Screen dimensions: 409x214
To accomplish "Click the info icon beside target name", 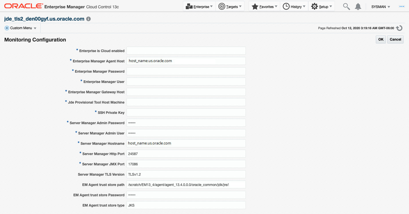I will 88,19.
